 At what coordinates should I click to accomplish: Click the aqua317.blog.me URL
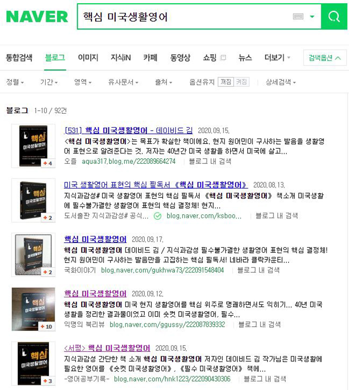(x=128, y=161)
